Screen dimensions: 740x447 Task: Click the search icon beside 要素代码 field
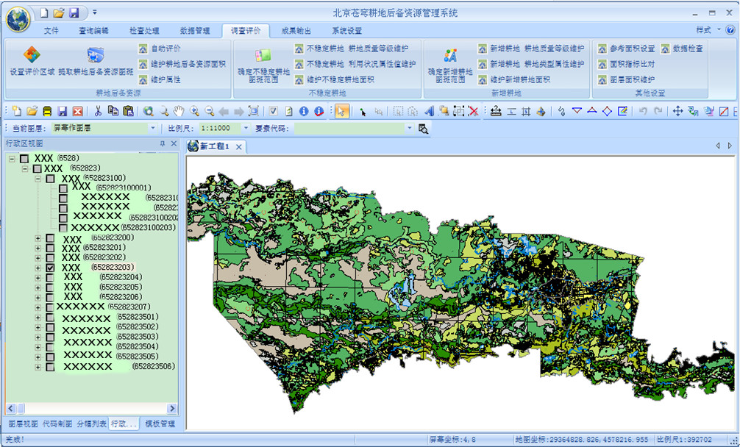(424, 128)
